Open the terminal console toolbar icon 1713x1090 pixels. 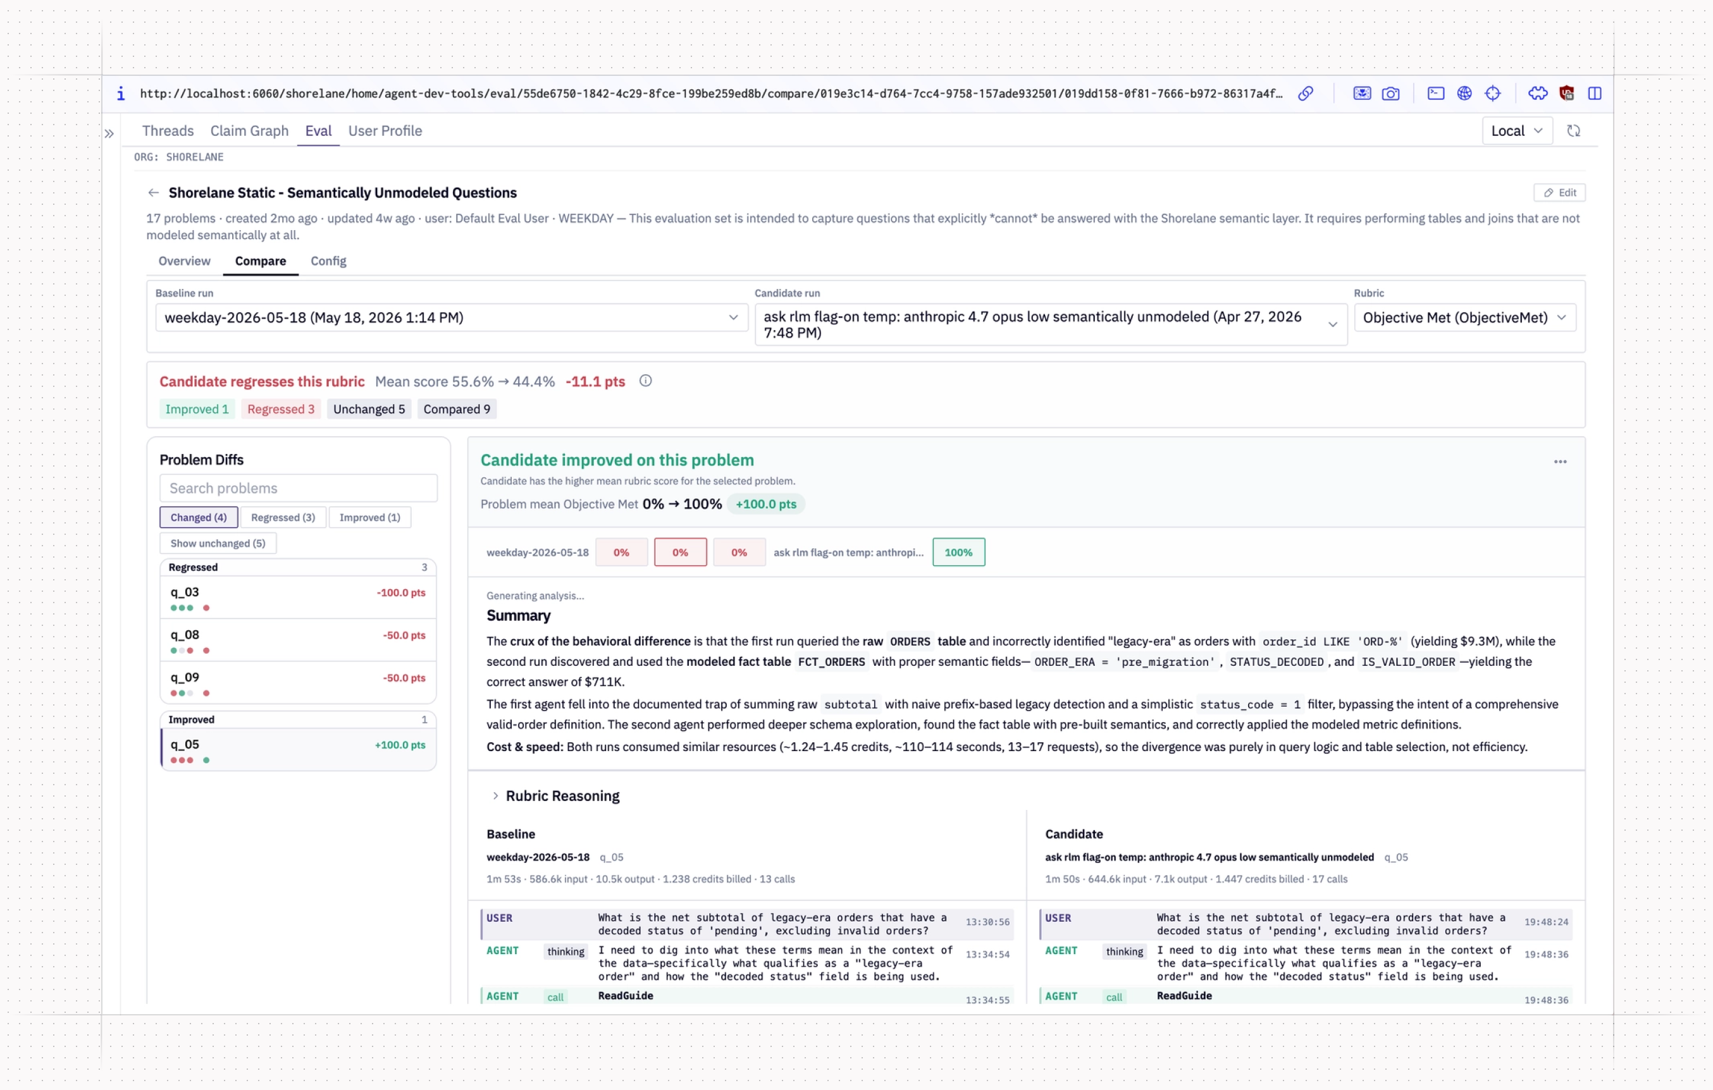1435,93
